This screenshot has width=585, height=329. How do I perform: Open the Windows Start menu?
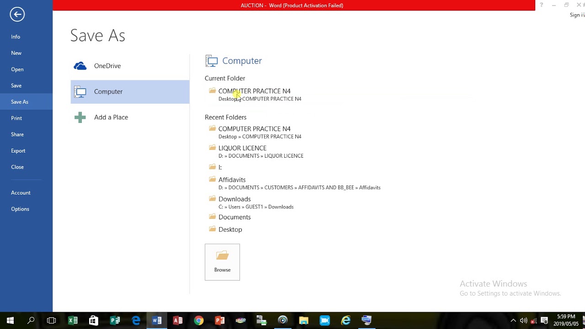[10, 320]
